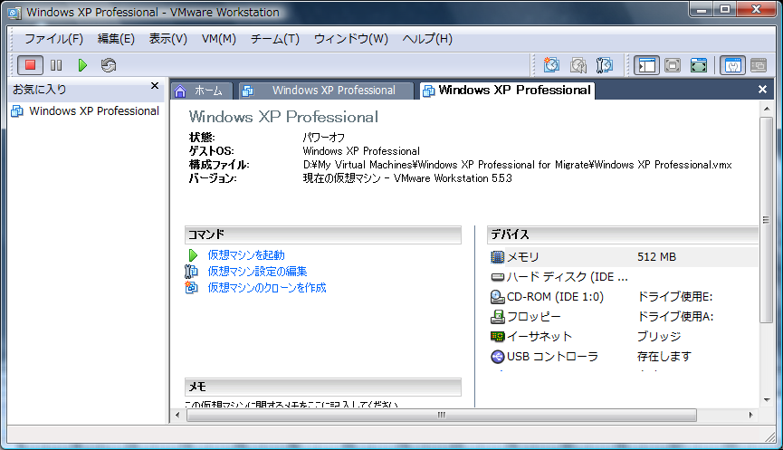Viewport: 783px width, 450px height.
Task: Click the 512 MB memory value
Action: pyautogui.click(x=656, y=257)
